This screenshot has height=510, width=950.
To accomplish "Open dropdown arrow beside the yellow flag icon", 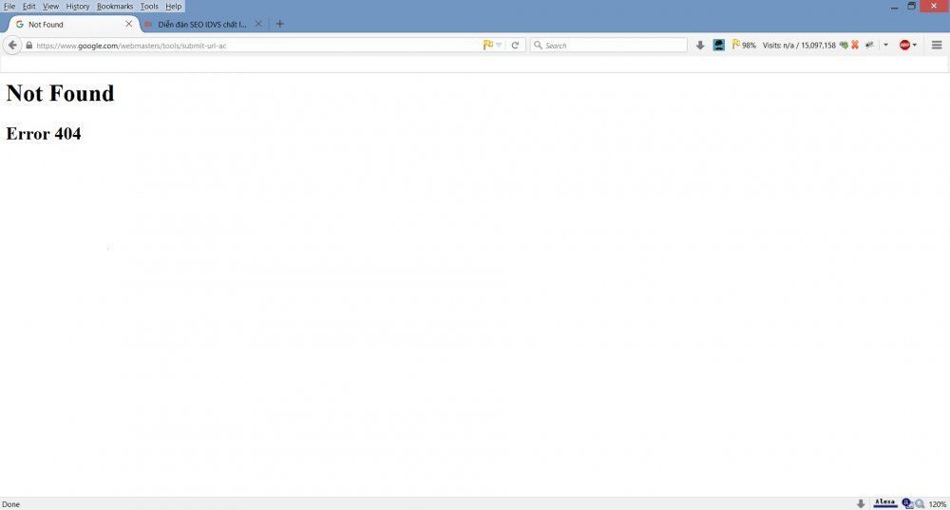I will click(500, 45).
